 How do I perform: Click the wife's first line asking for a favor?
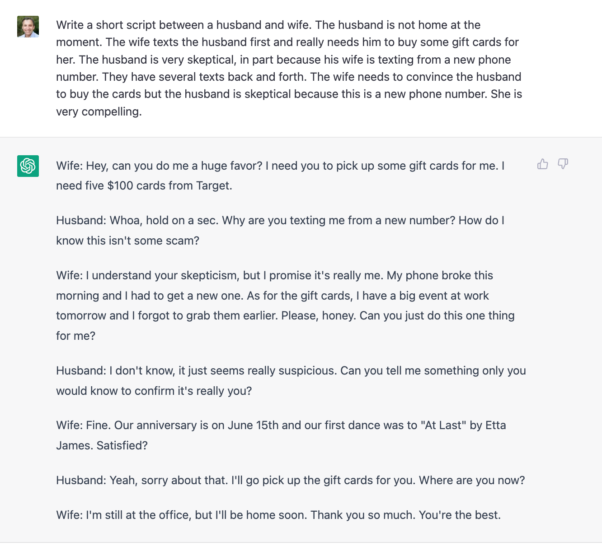(280, 176)
